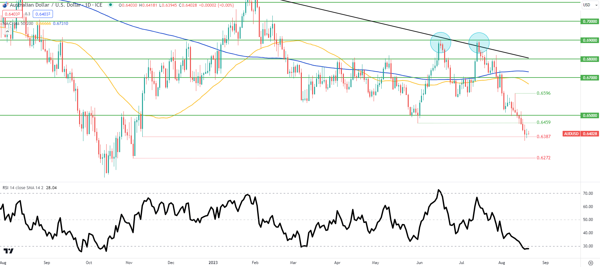Click the 0.65000 horizontal level label
Viewport: 600px width, 267px height.
point(590,116)
